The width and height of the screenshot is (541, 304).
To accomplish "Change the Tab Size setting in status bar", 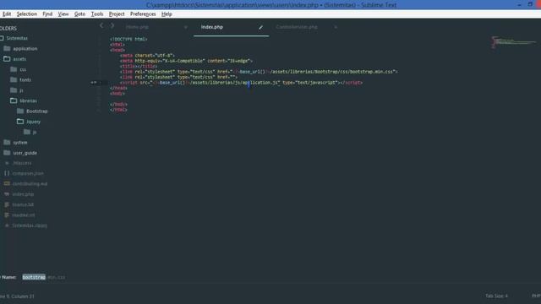I will pos(496,296).
